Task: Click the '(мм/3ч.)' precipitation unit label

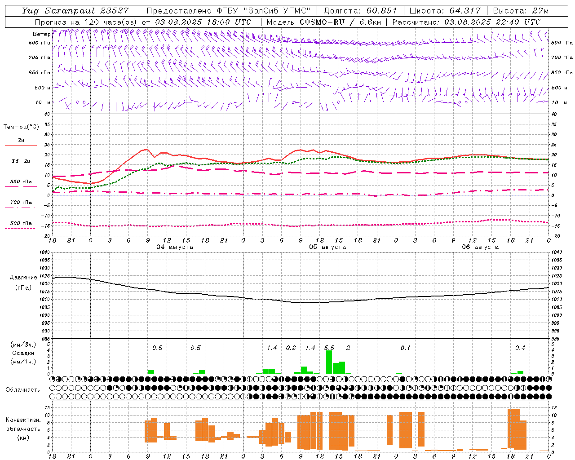Action: point(23,345)
